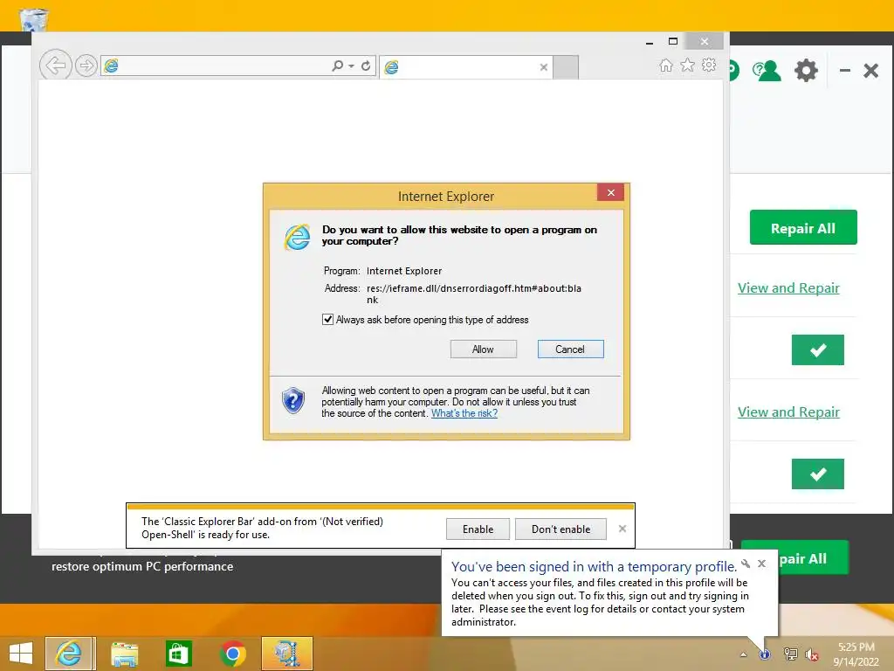This screenshot has width=894, height=671.
Task: Open the Windows Start button
Action: pyautogui.click(x=21, y=654)
